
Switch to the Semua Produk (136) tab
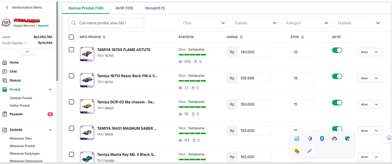click(x=86, y=8)
